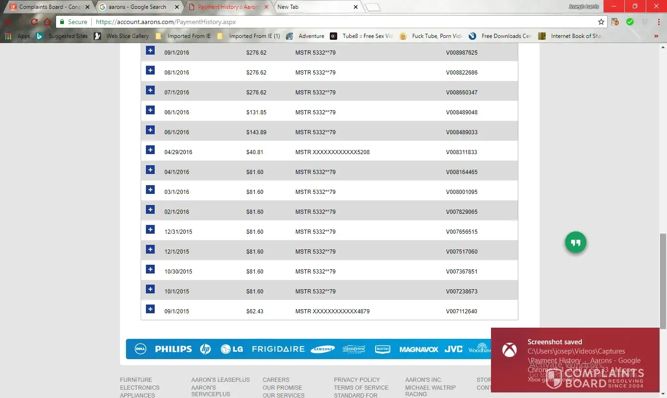
Task: Show hidden bookmarks with the double chevron
Action: [656, 36]
